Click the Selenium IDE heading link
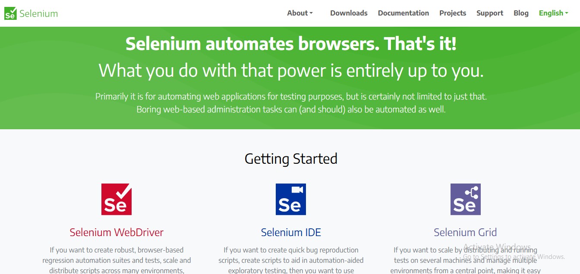Viewport: 580px width, 274px height. click(291, 232)
